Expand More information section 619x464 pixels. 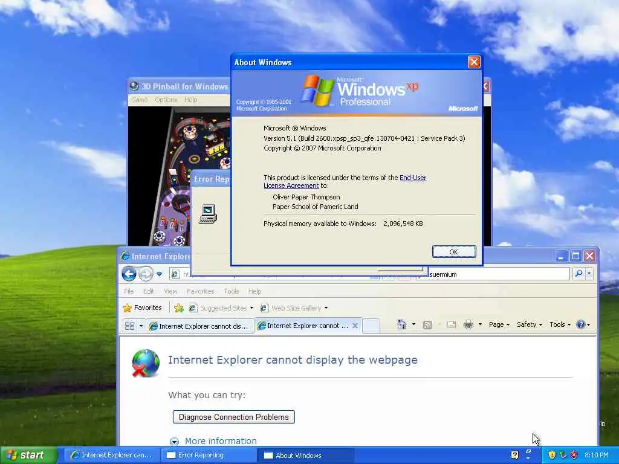(x=174, y=442)
